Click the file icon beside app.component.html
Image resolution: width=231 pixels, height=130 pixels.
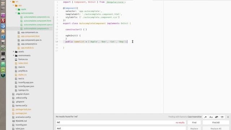19,36
